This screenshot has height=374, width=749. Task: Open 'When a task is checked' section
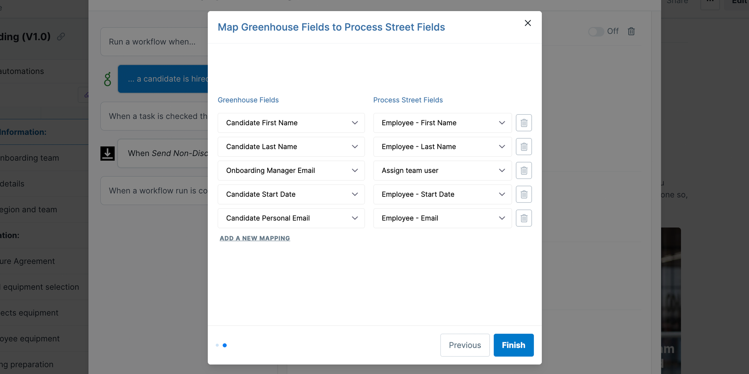[x=154, y=116]
